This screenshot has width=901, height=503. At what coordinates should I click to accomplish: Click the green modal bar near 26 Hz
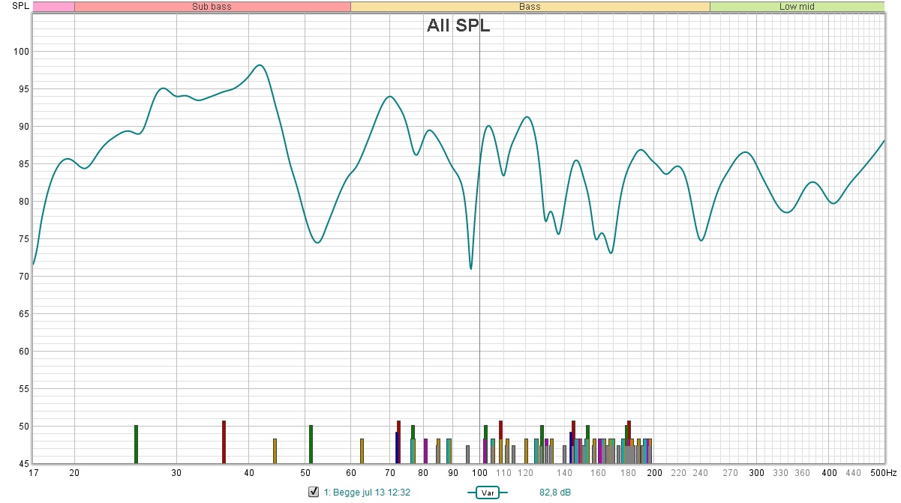click(x=136, y=445)
